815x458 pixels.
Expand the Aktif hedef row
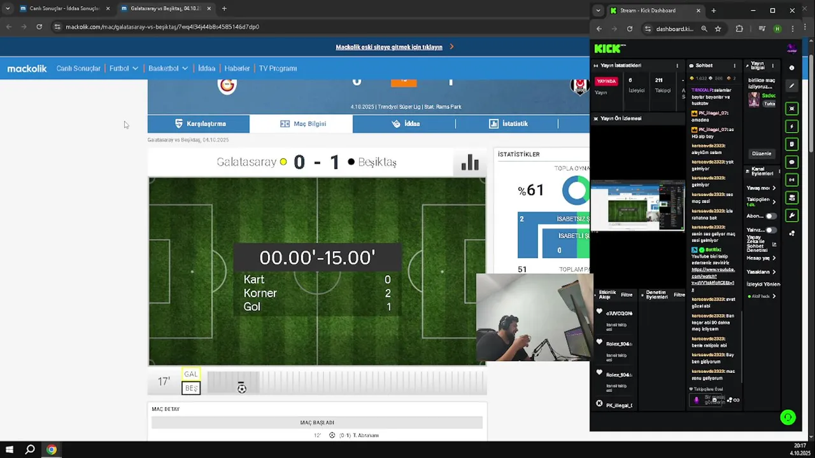(763, 296)
